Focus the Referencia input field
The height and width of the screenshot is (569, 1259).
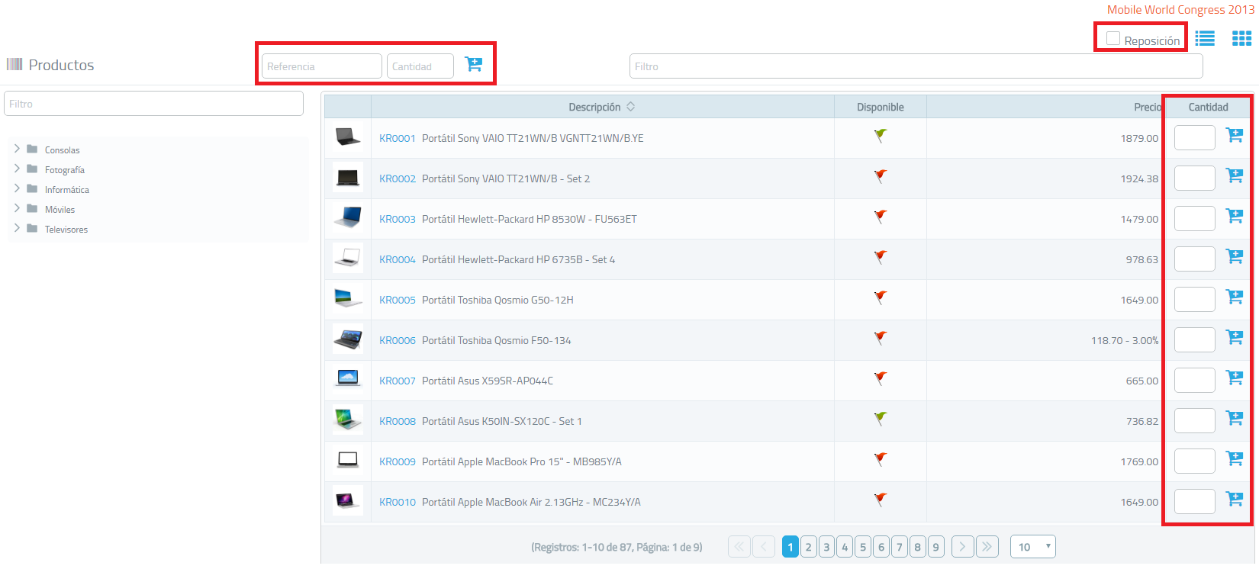322,66
